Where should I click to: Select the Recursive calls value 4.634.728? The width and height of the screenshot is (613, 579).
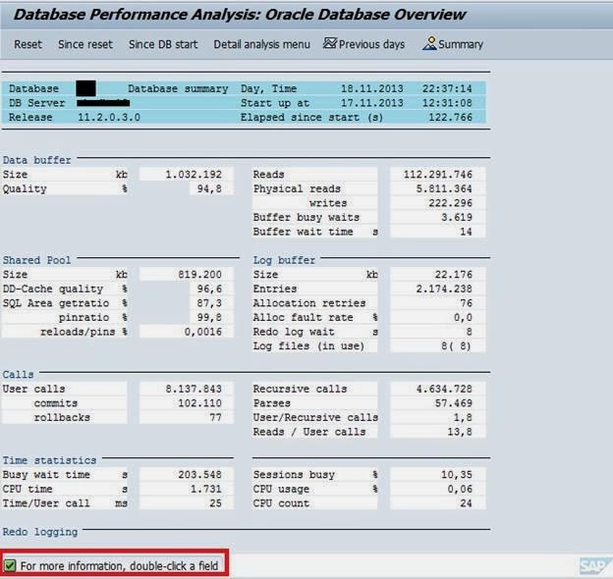pyautogui.click(x=444, y=389)
